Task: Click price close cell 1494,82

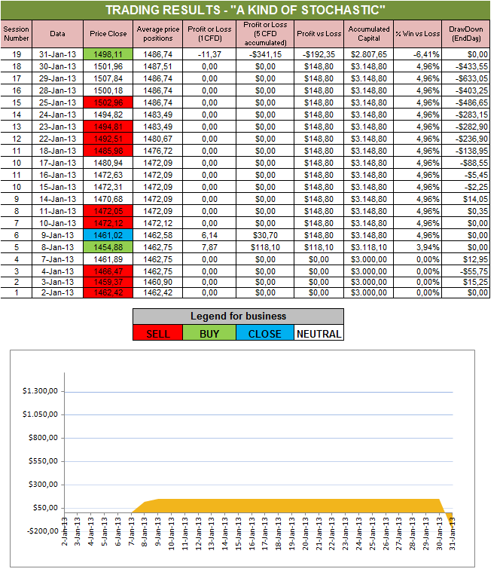Action: coord(108,115)
